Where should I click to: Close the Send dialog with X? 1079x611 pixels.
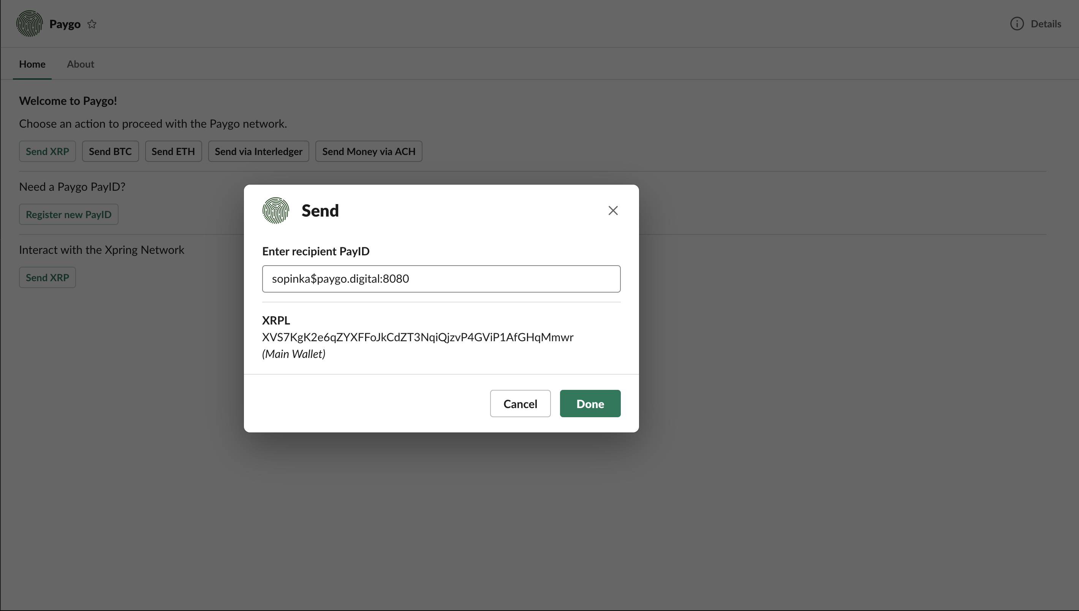pos(613,211)
